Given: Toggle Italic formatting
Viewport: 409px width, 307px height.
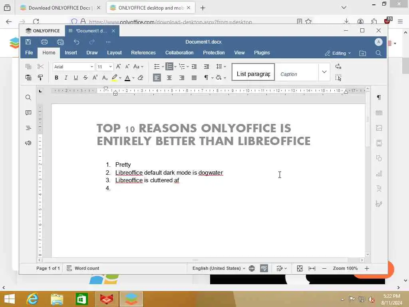Looking at the screenshot, I should pyautogui.click(x=66, y=78).
